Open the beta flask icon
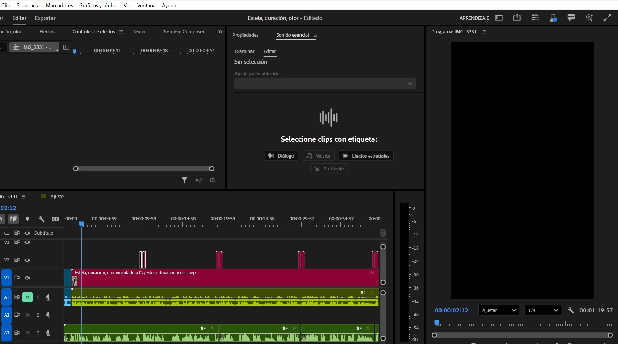Image resolution: width=618 pixels, height=344 pixels. pos(553,18)
